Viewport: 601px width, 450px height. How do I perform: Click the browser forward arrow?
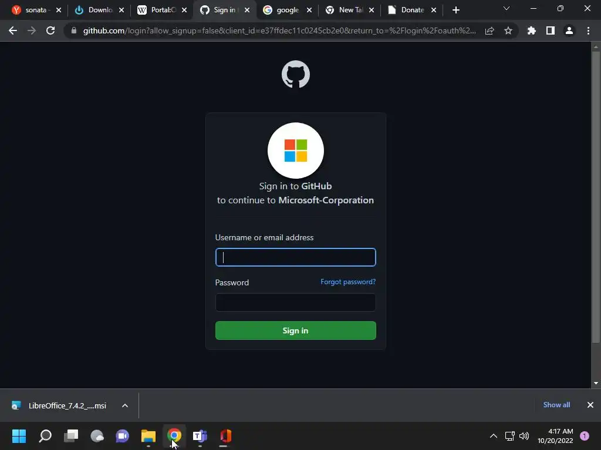(32, 30)
